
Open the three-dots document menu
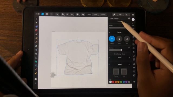click(52, 14)
